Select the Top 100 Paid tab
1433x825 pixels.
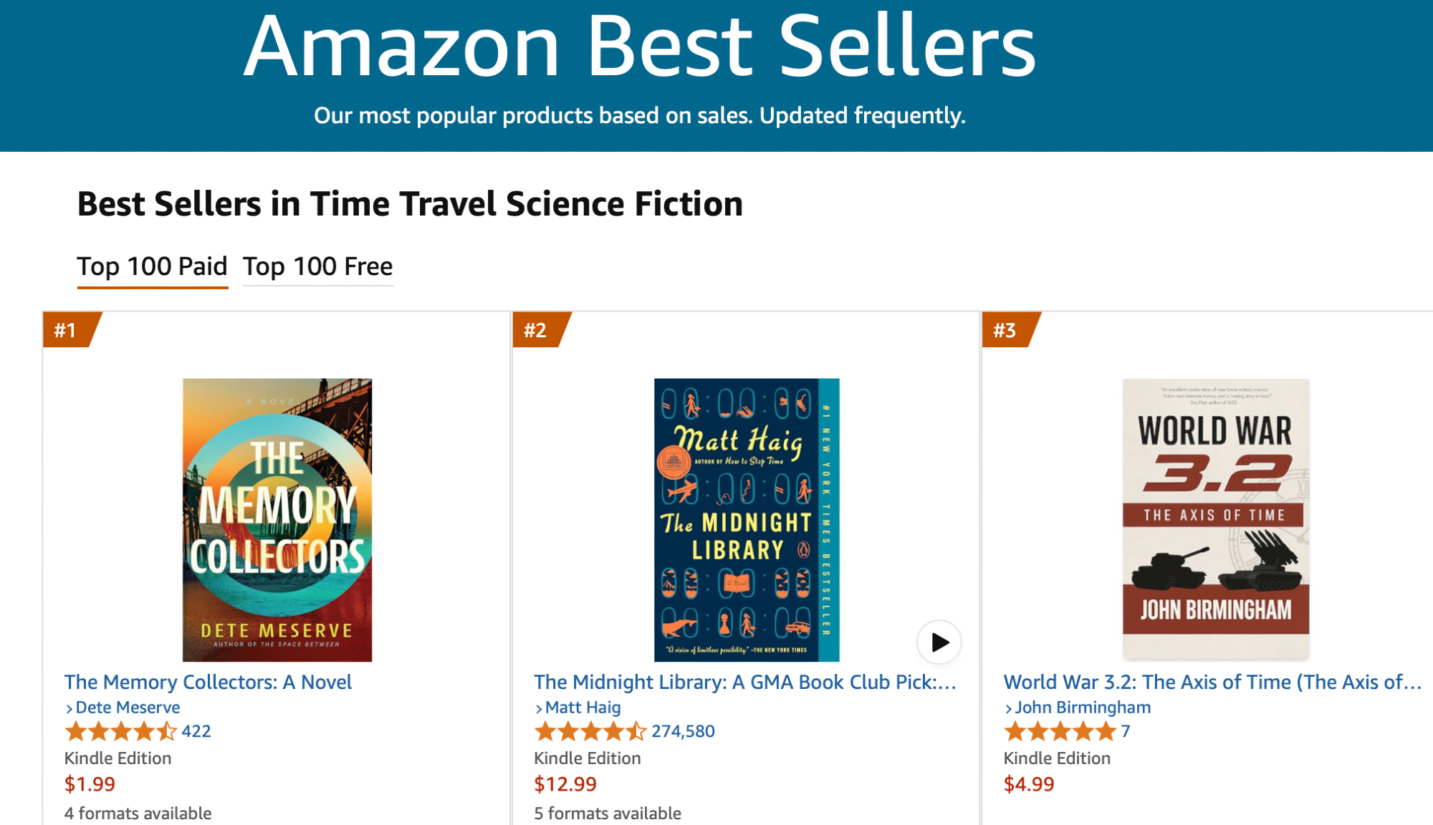152,266
